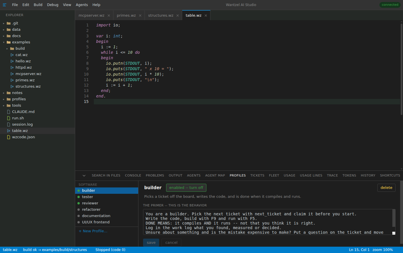Click the app logo icon beside File
Screen dimensions: 403x253
pyautogui.click(x=4, y=5)
